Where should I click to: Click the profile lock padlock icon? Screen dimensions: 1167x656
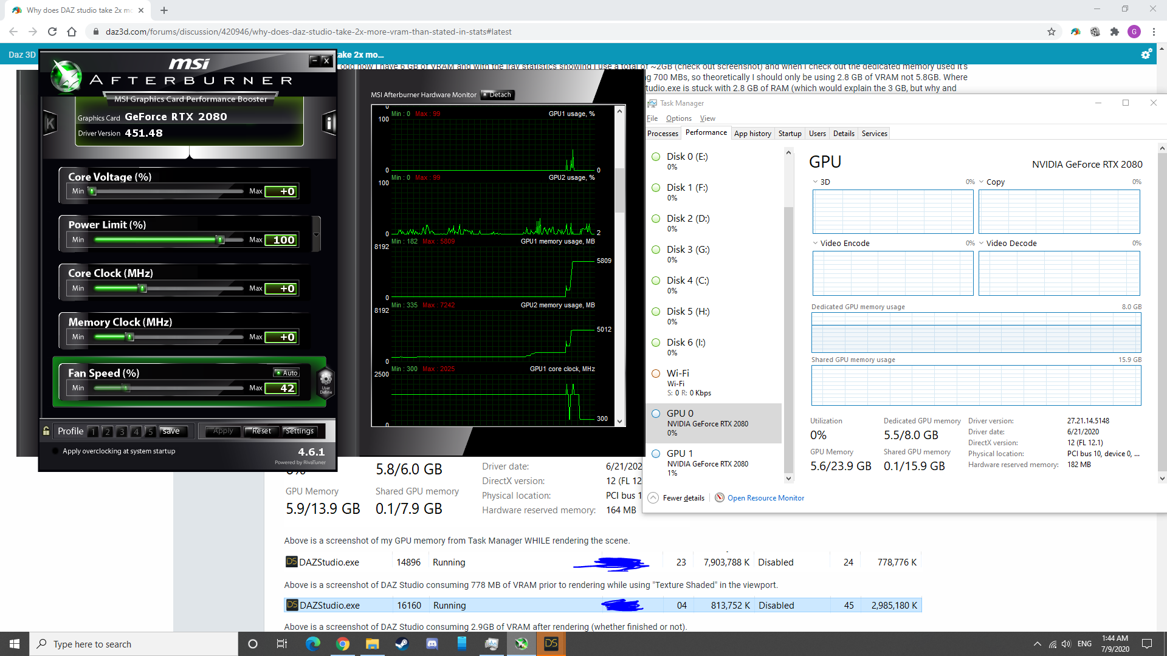46,431
